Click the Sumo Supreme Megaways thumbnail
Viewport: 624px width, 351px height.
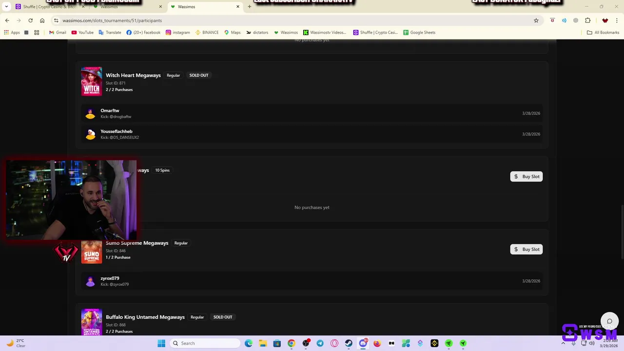[x=92, y=252]
